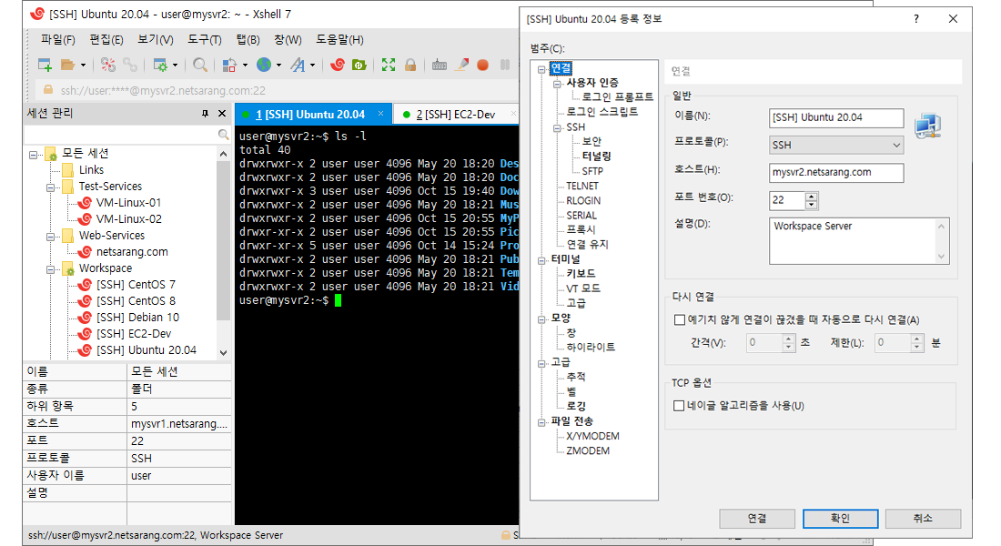
Task: Open the 보기(V) menu
Action: point(156,40)
